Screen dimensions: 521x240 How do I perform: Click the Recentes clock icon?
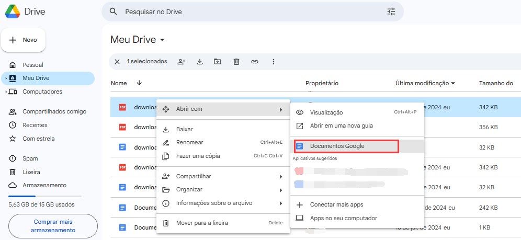point(13,125)
